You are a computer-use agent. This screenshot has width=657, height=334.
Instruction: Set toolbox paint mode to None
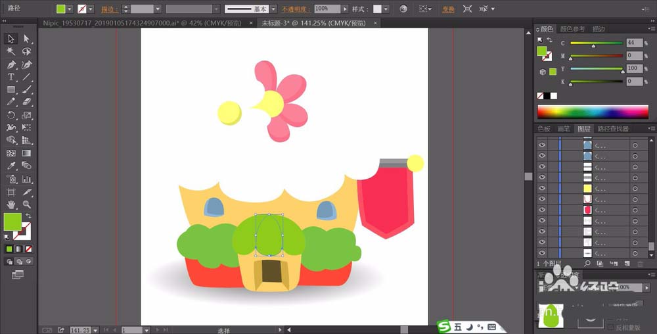tap(29, 249)
